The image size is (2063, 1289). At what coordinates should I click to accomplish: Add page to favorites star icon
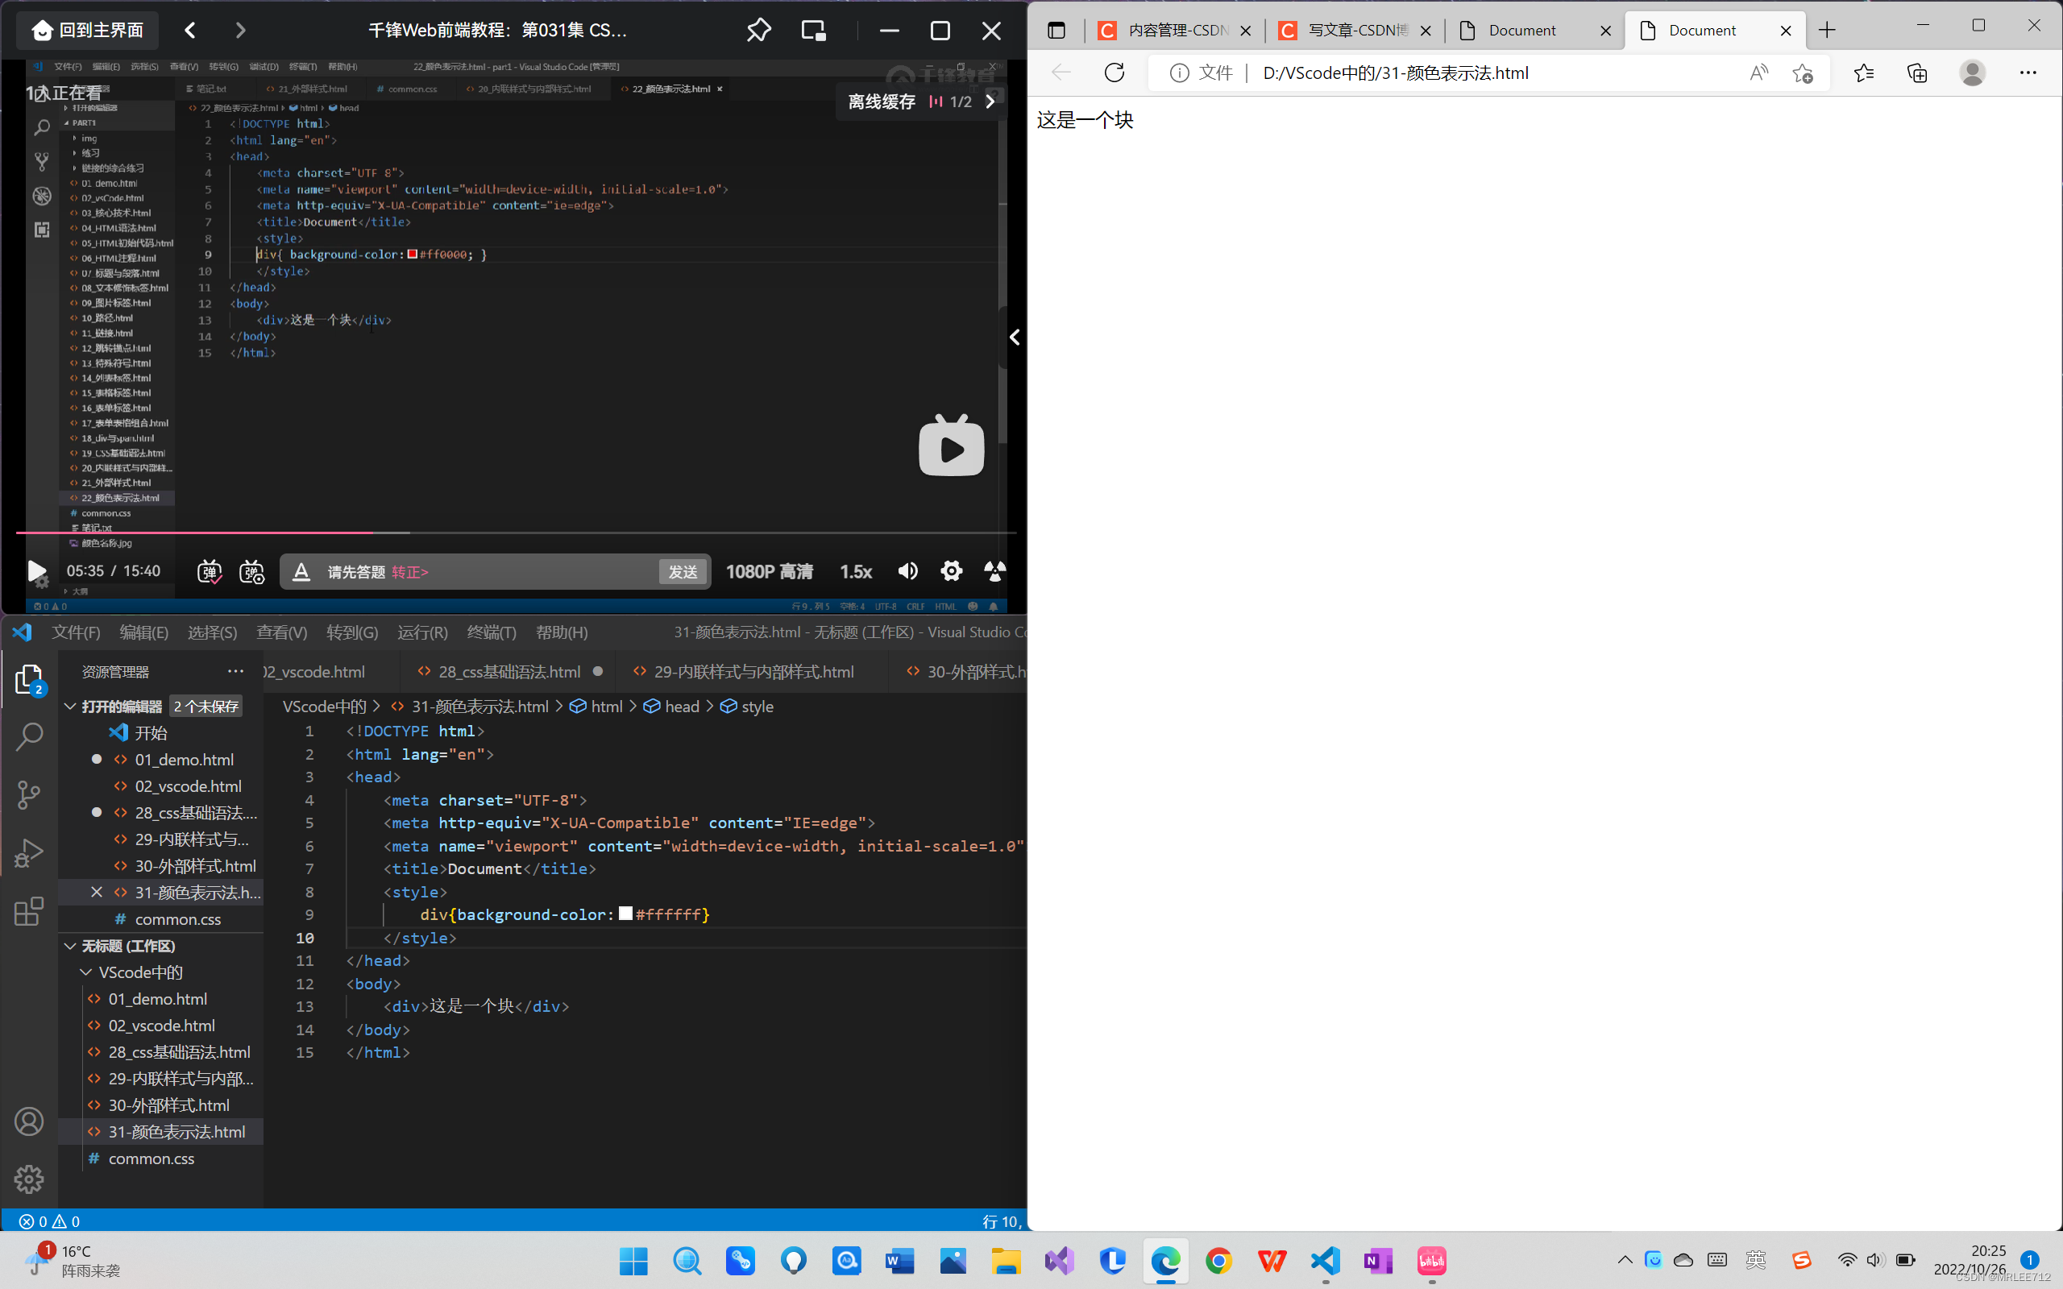coord(1802,73)
